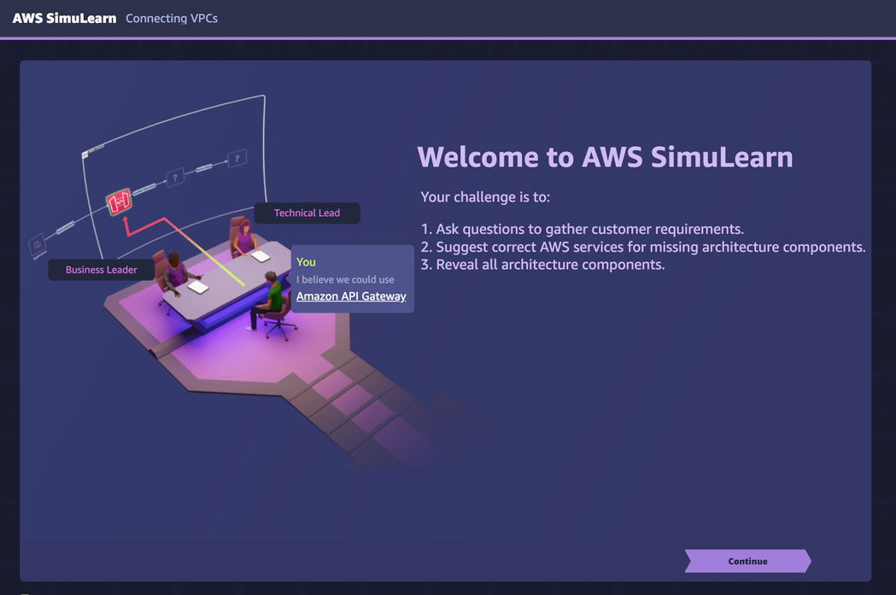Screen dimensions: 896x595
Task: Open the Amazon API Gateway link
Action: [x=351, y=296]
